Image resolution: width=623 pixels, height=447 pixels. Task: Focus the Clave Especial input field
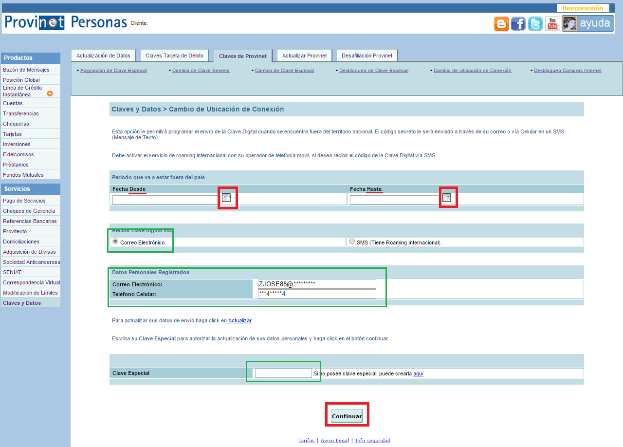pyautogui.click(x=283, y=373)
